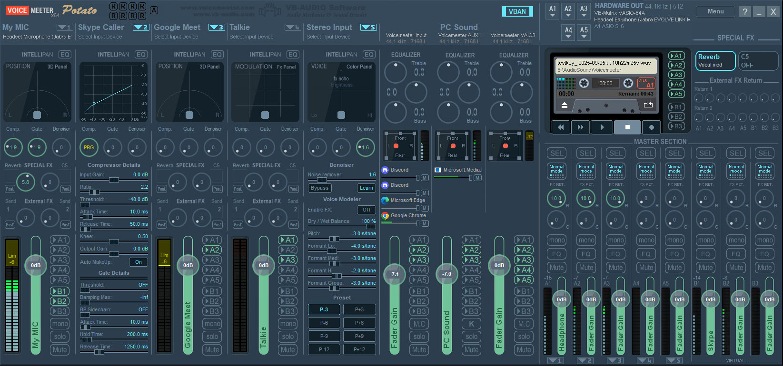Screen dimensions: 783x366
Task: Solo the Google Meet strip
Action: [x=212, y=337]
